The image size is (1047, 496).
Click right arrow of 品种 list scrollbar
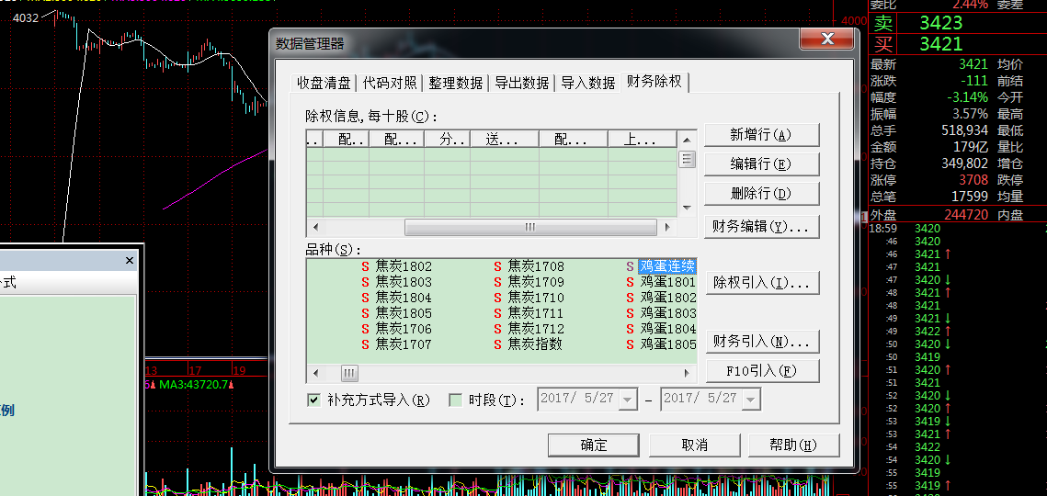687,373
